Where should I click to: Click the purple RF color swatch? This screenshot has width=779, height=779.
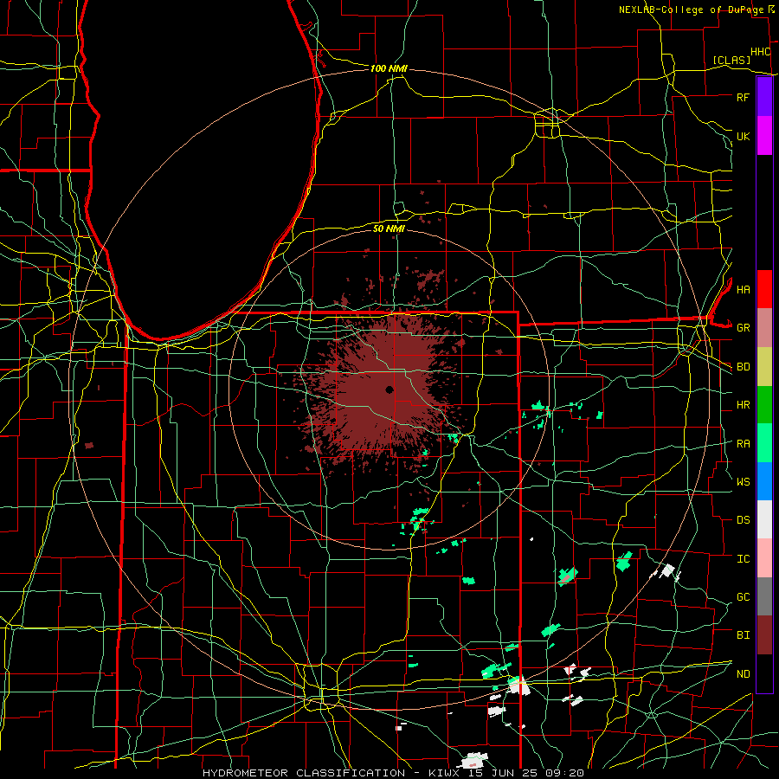click(764, 97)
